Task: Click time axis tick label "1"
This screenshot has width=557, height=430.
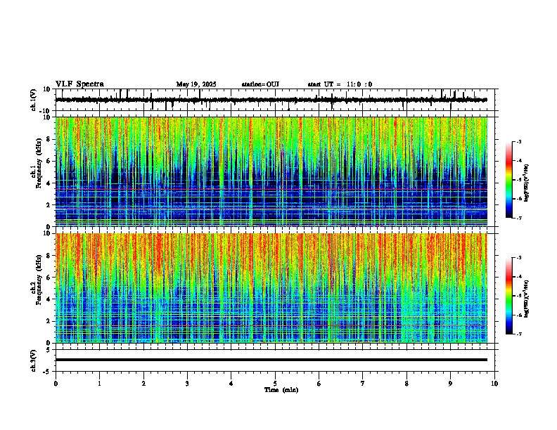Action: click(99, 384)
